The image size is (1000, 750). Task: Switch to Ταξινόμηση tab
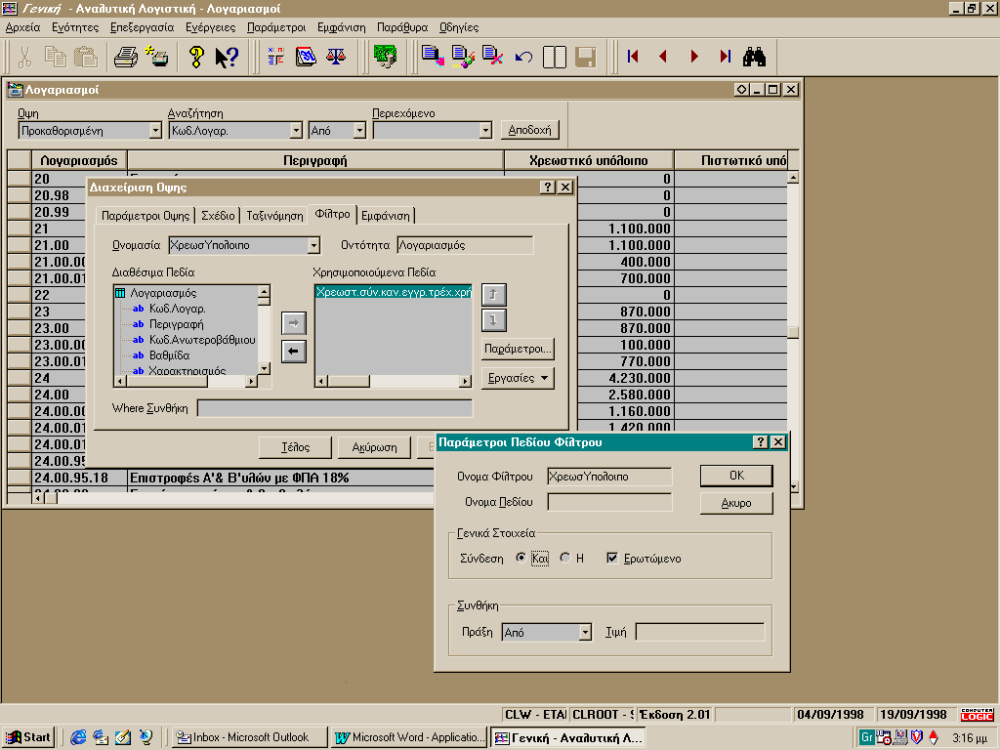[x=274, y=216]
